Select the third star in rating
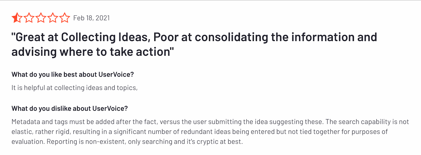Image resolution: width=421 pixels, height=155 pixels. pos(41,18)
